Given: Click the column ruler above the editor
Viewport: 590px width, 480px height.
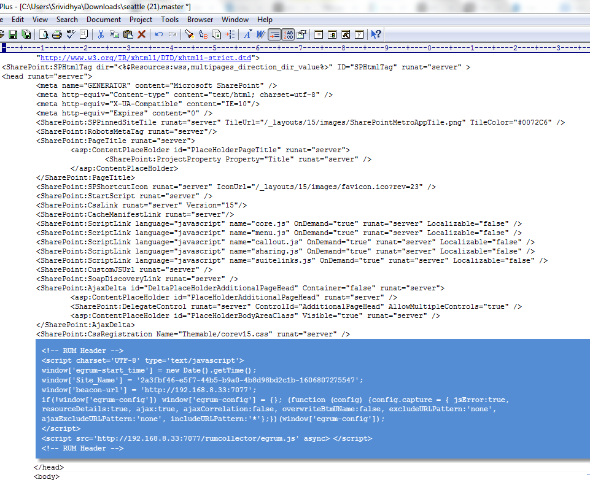Looking at the screenshot, I should 295,48.
